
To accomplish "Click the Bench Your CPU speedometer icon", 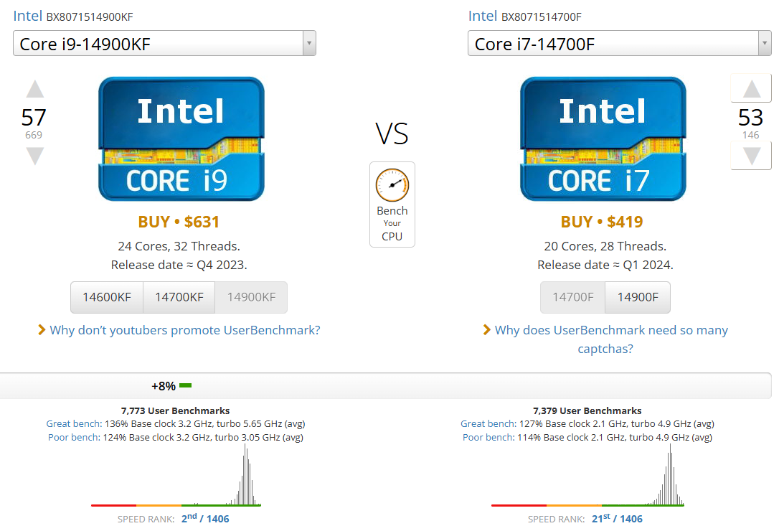I will pos(392,185).
